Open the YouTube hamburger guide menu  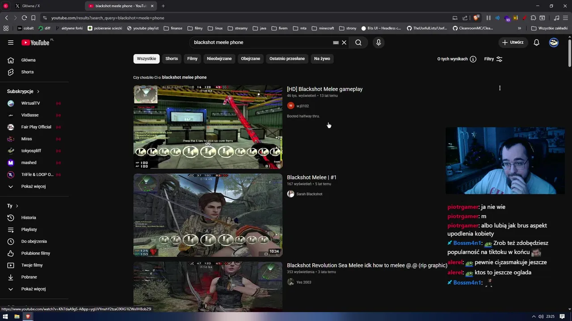click(x=11, y=42)
